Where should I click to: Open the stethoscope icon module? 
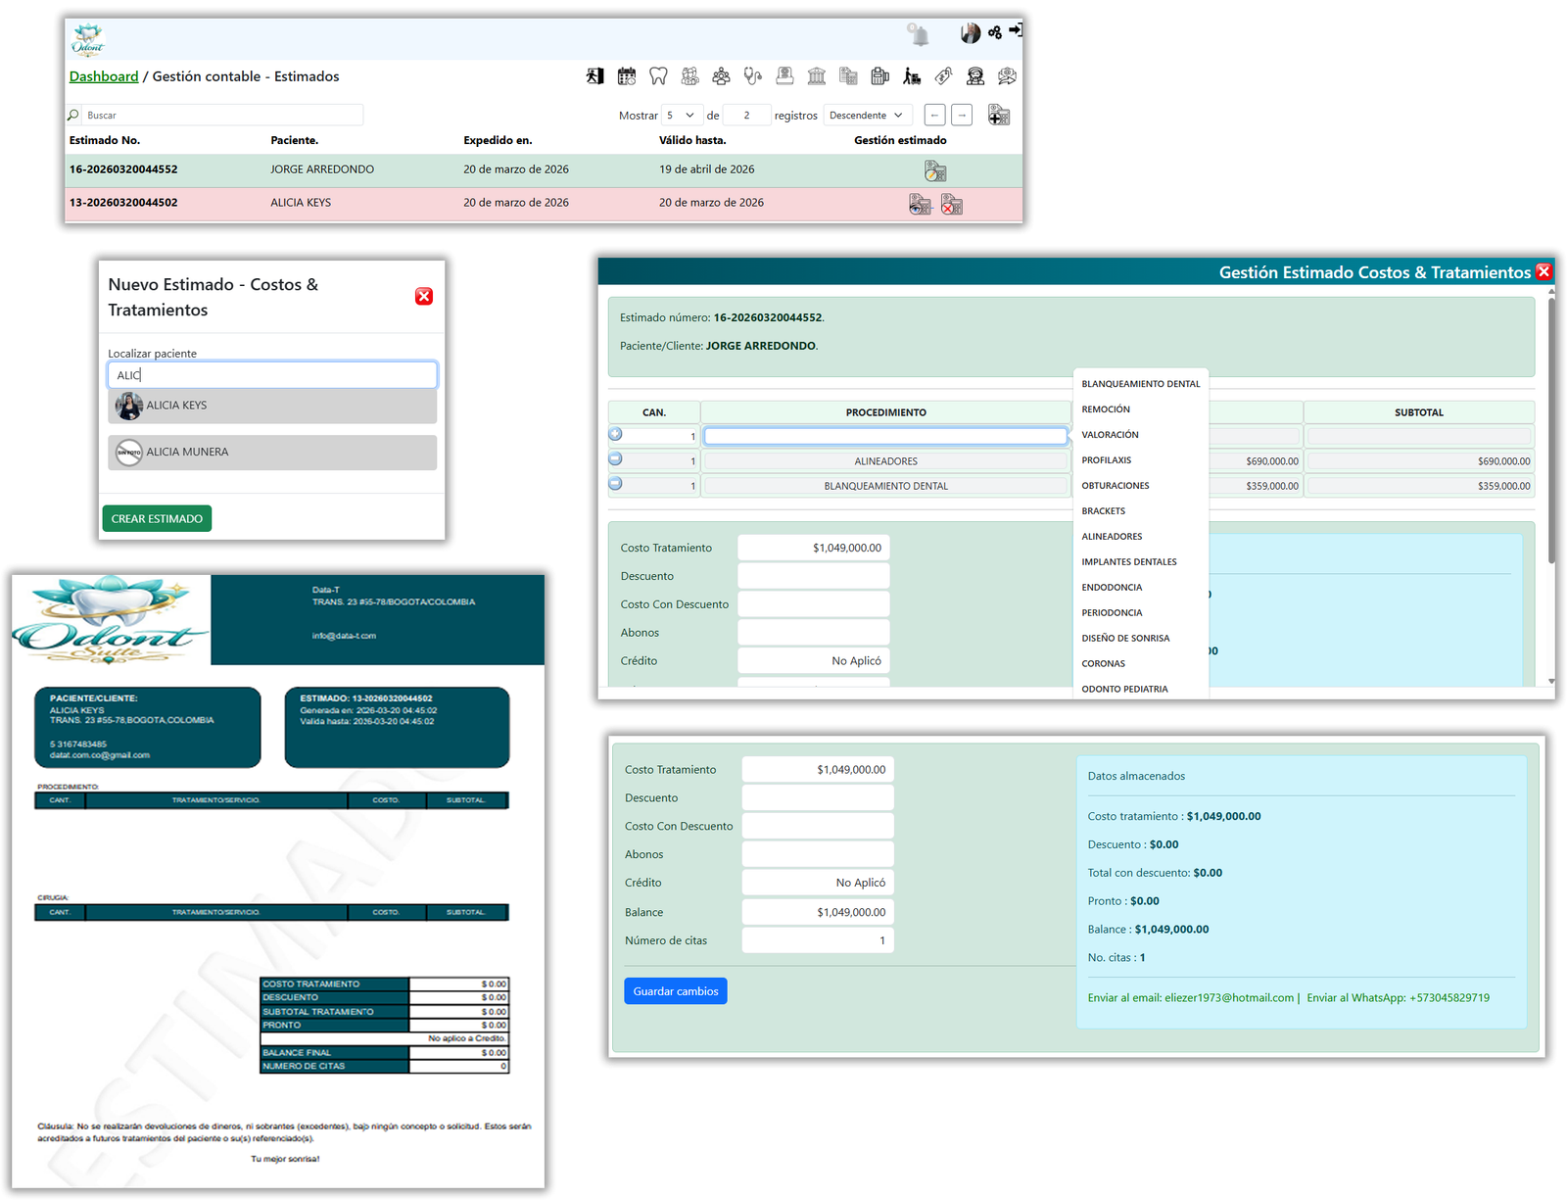(752, 76)
